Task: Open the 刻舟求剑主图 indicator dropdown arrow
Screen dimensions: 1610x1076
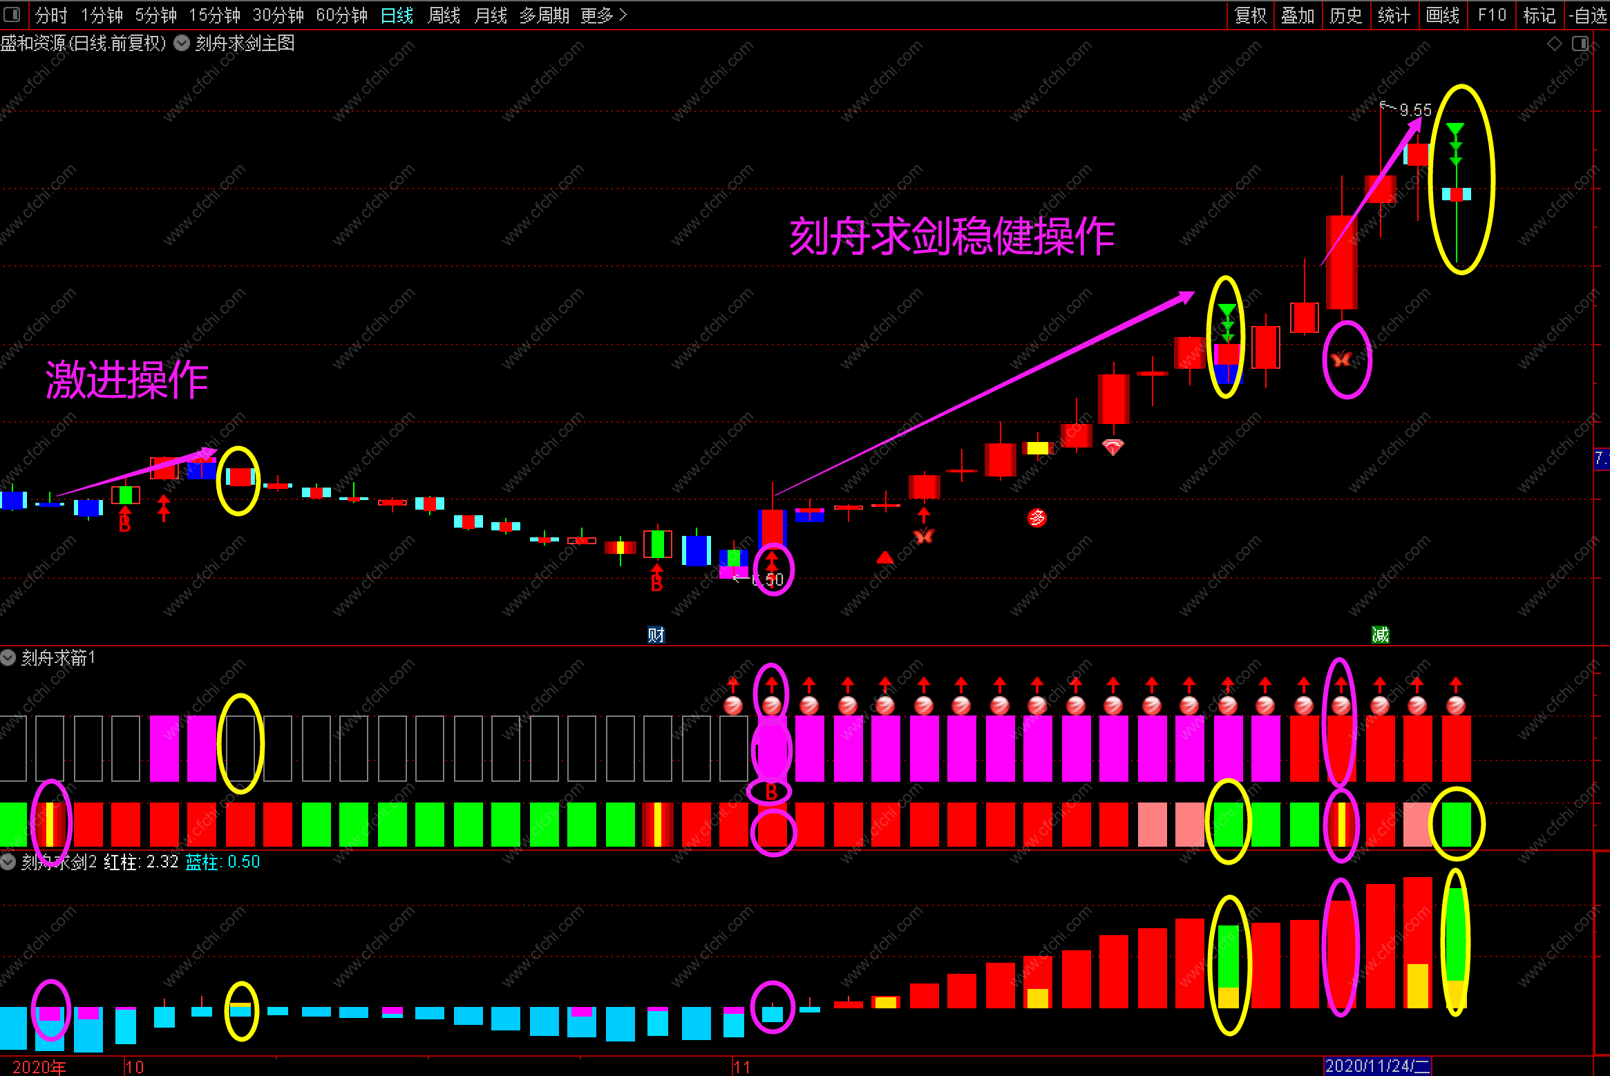Action: tap(182, 44)
